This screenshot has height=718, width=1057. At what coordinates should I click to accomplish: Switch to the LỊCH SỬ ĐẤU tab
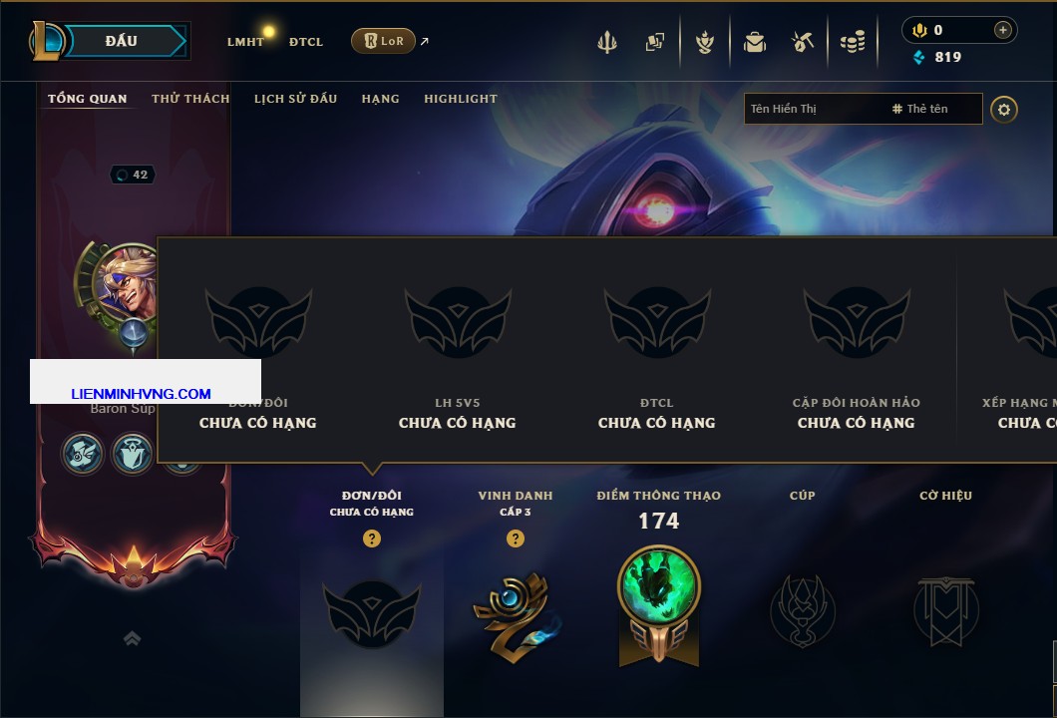tap(295, 99)
